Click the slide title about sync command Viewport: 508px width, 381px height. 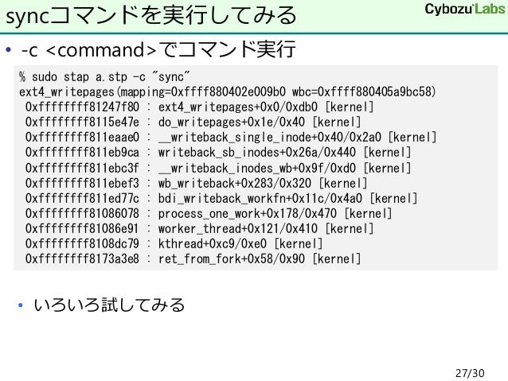(x=151, y=16)
